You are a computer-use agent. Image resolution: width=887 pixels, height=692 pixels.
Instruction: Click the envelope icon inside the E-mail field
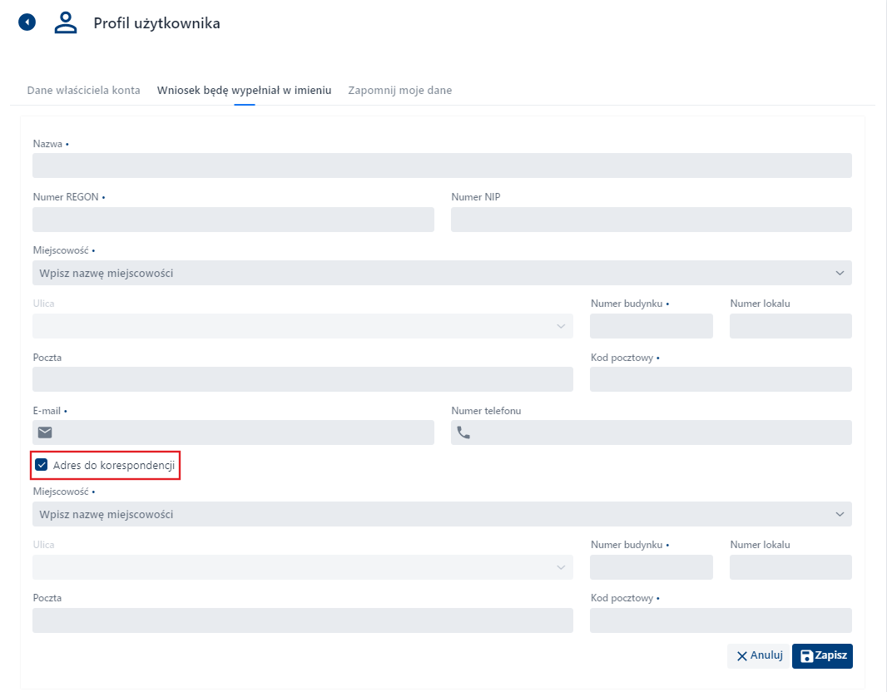pyautogui.click(x=44, y=432)
